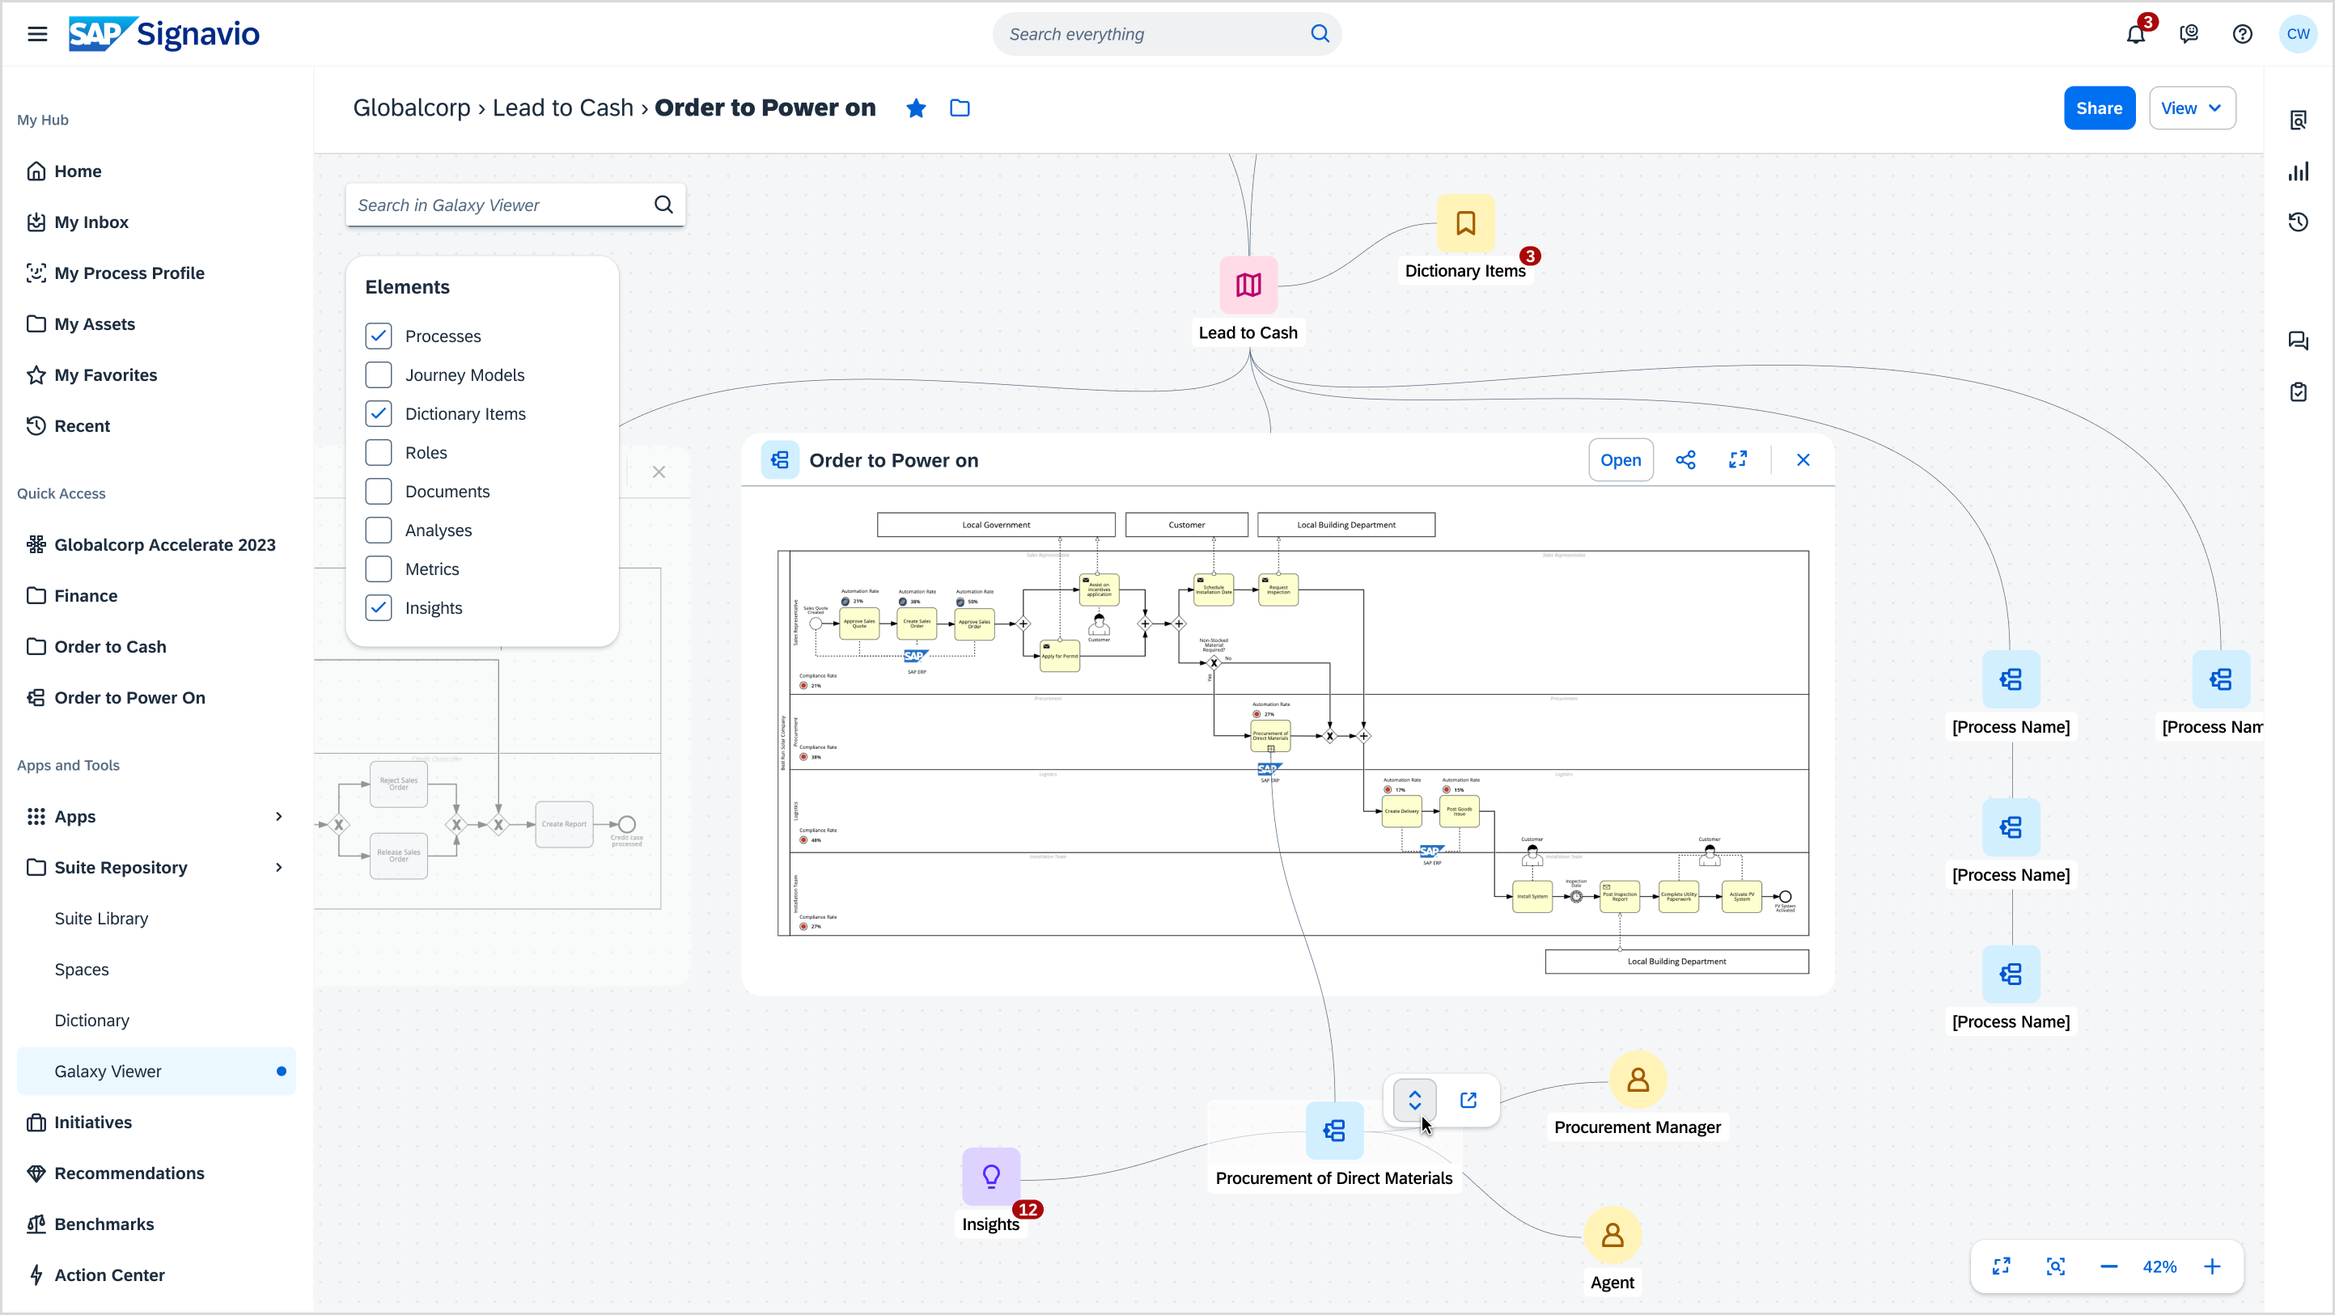Click the folder icon next to breadcrumb title
Image resolution: width=2335 pixels, height=1315 pixels.
pyautogui.click(x=960, y=108)
